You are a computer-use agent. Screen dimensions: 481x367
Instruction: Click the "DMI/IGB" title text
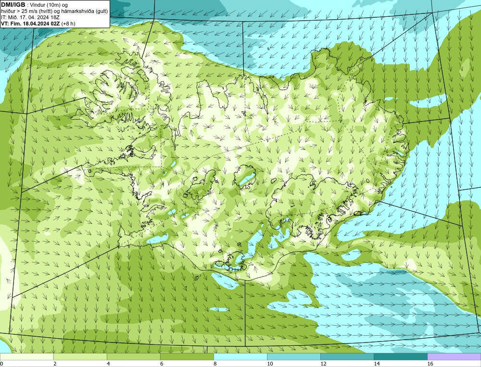(13, 5)
